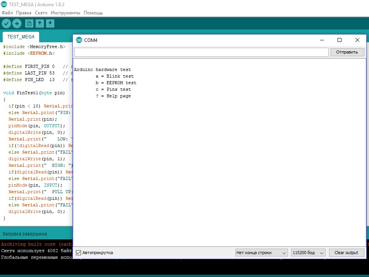Screen dimensions: 369x277
Task: Maximize the COM4 serial monitor window
Action: click(x=340, y=40)
